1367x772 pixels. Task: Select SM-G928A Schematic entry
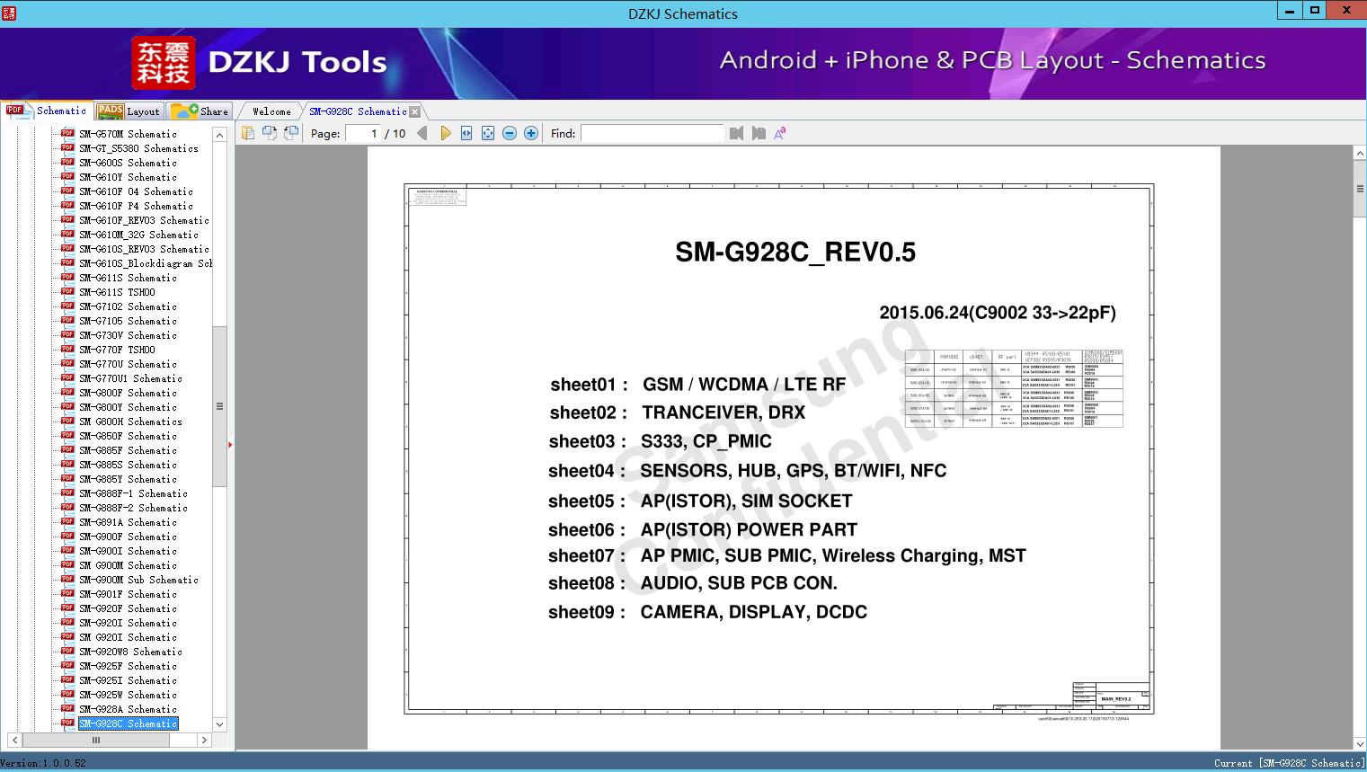click(128, 709)
